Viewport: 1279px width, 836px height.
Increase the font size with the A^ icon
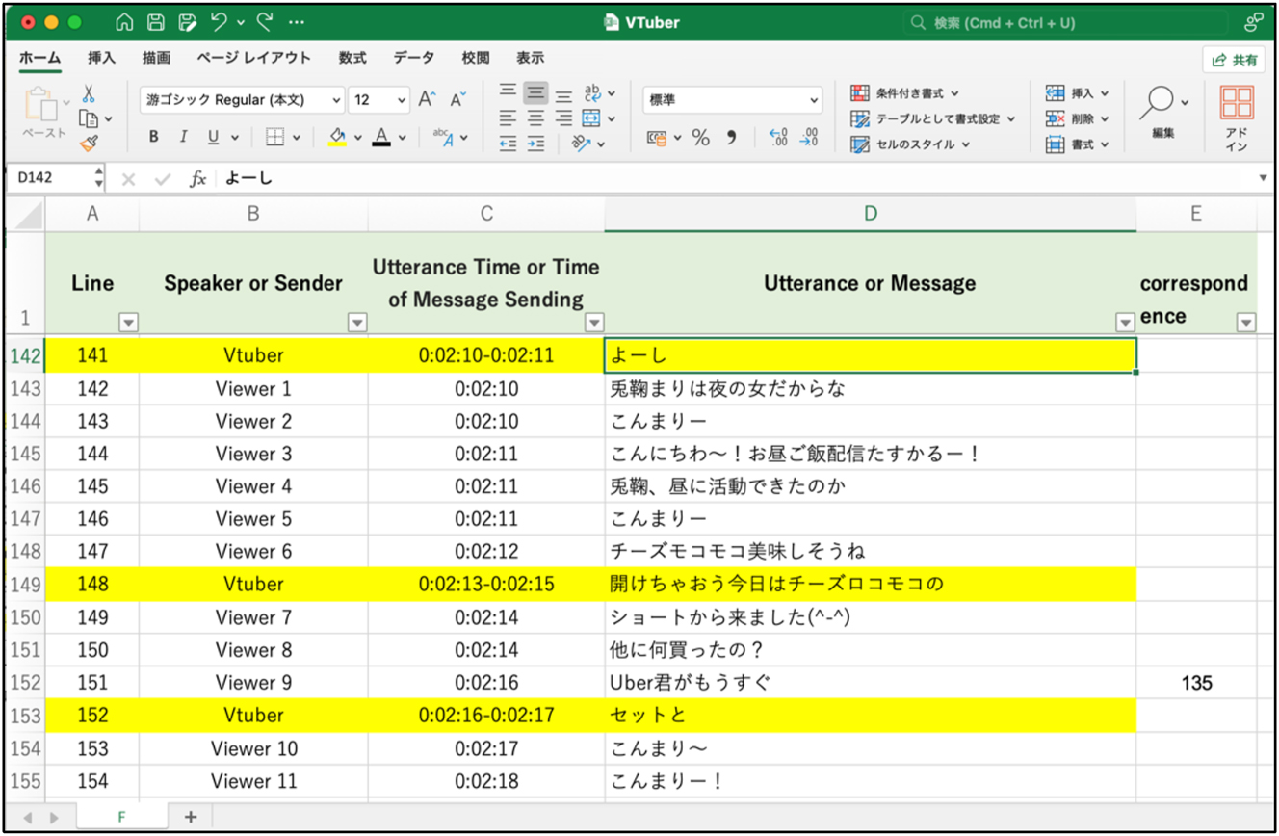tap(425, 97)
